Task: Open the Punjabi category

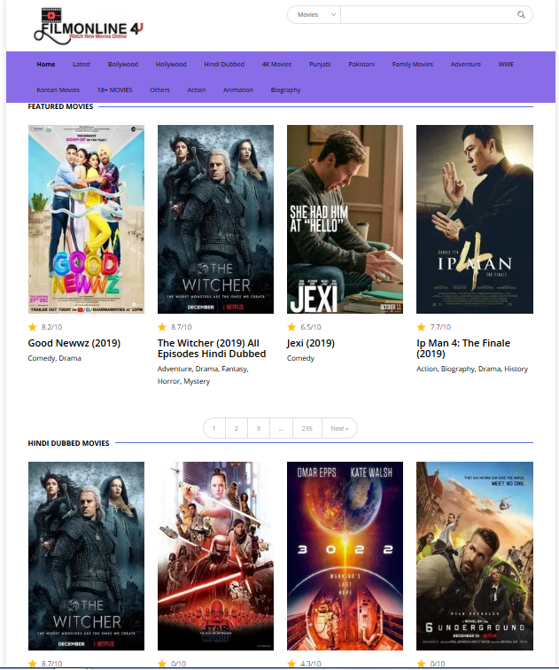Action: (x=320, y=64)
